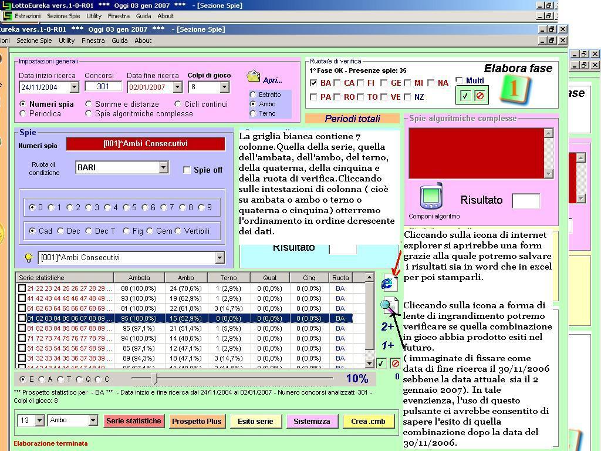The height and width of the screenshot is (451, 601).
Task: Toggle the Spie off checkbox
Action: (187, 170)
